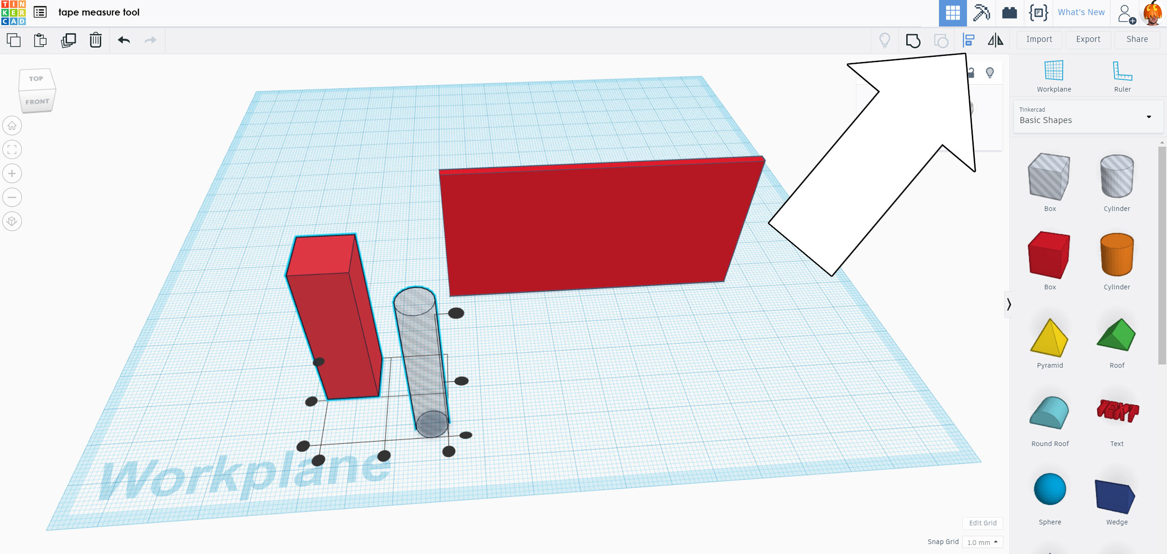Click the Mirror flip tool
This screenshot has height=554, width=1167.
tap(995, 40)
